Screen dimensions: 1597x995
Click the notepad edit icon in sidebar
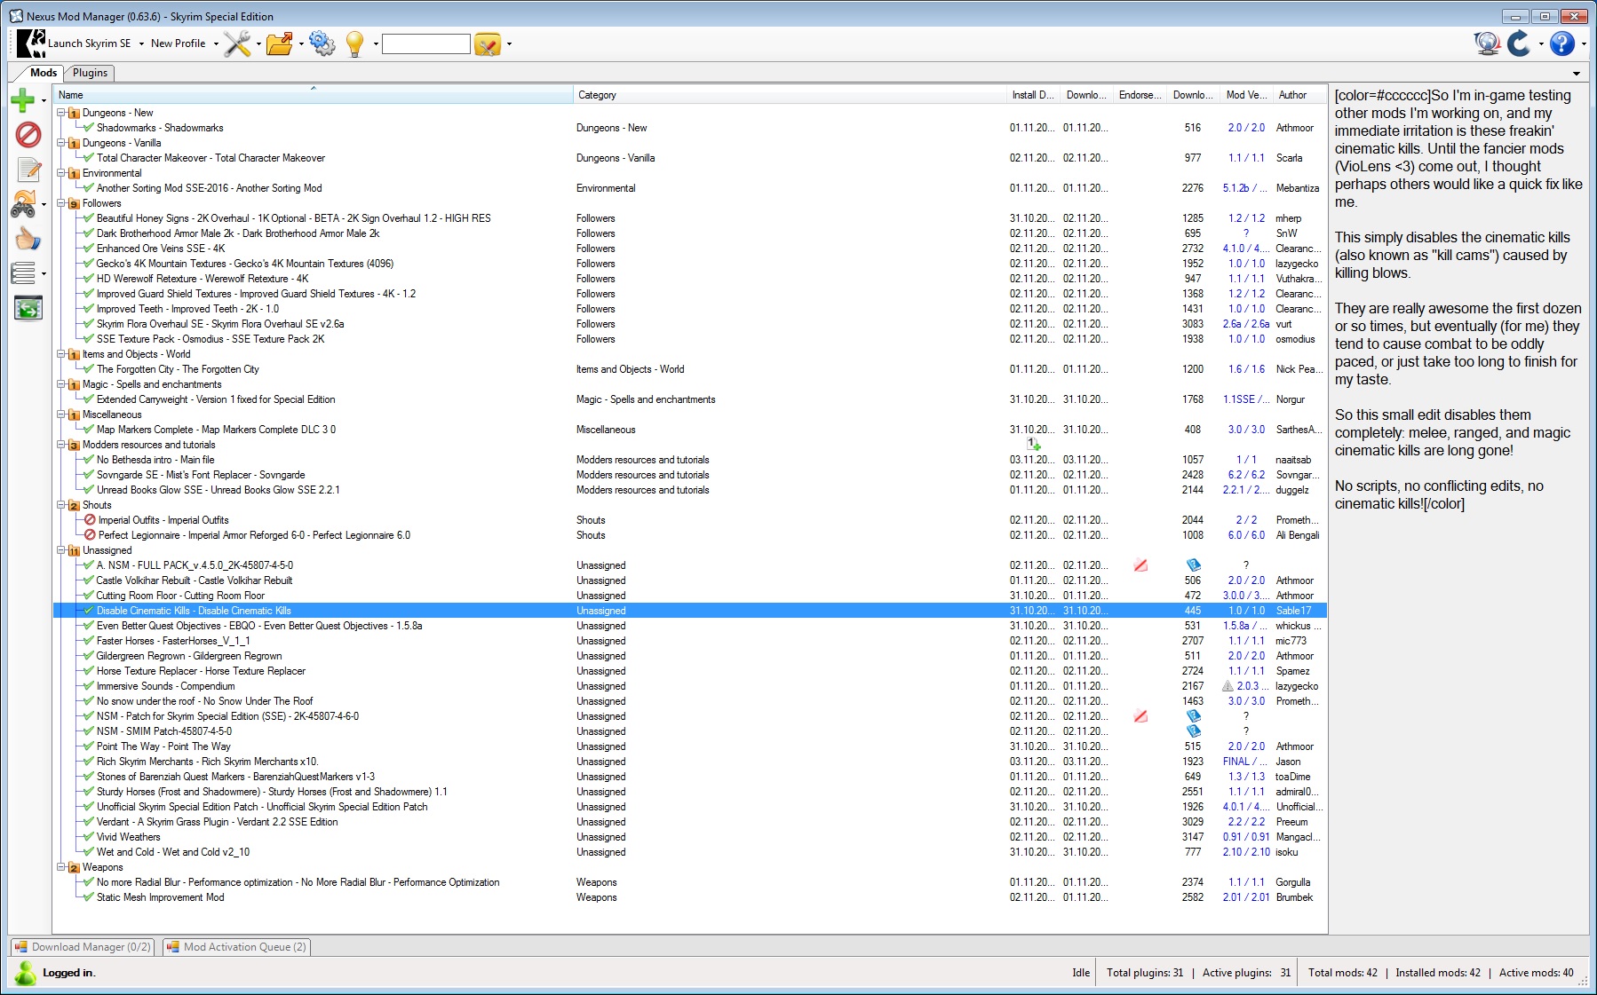[x=28, y=170]
